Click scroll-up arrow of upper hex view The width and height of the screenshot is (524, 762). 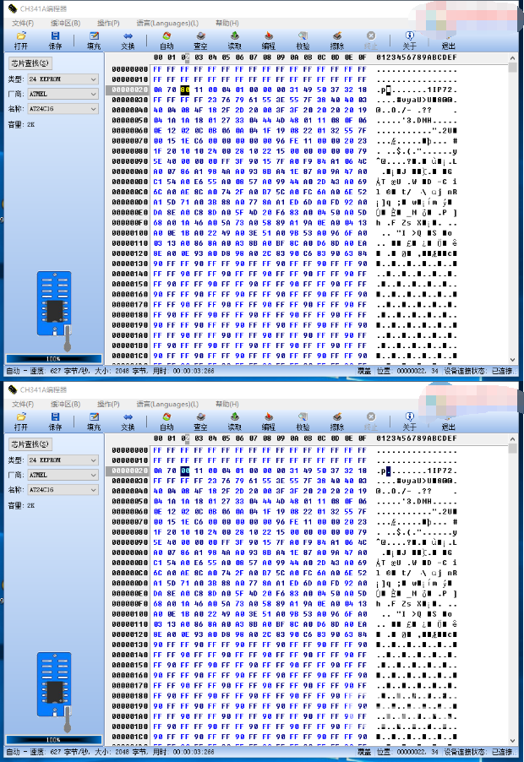pyautogui.click(x=512, y=57)
